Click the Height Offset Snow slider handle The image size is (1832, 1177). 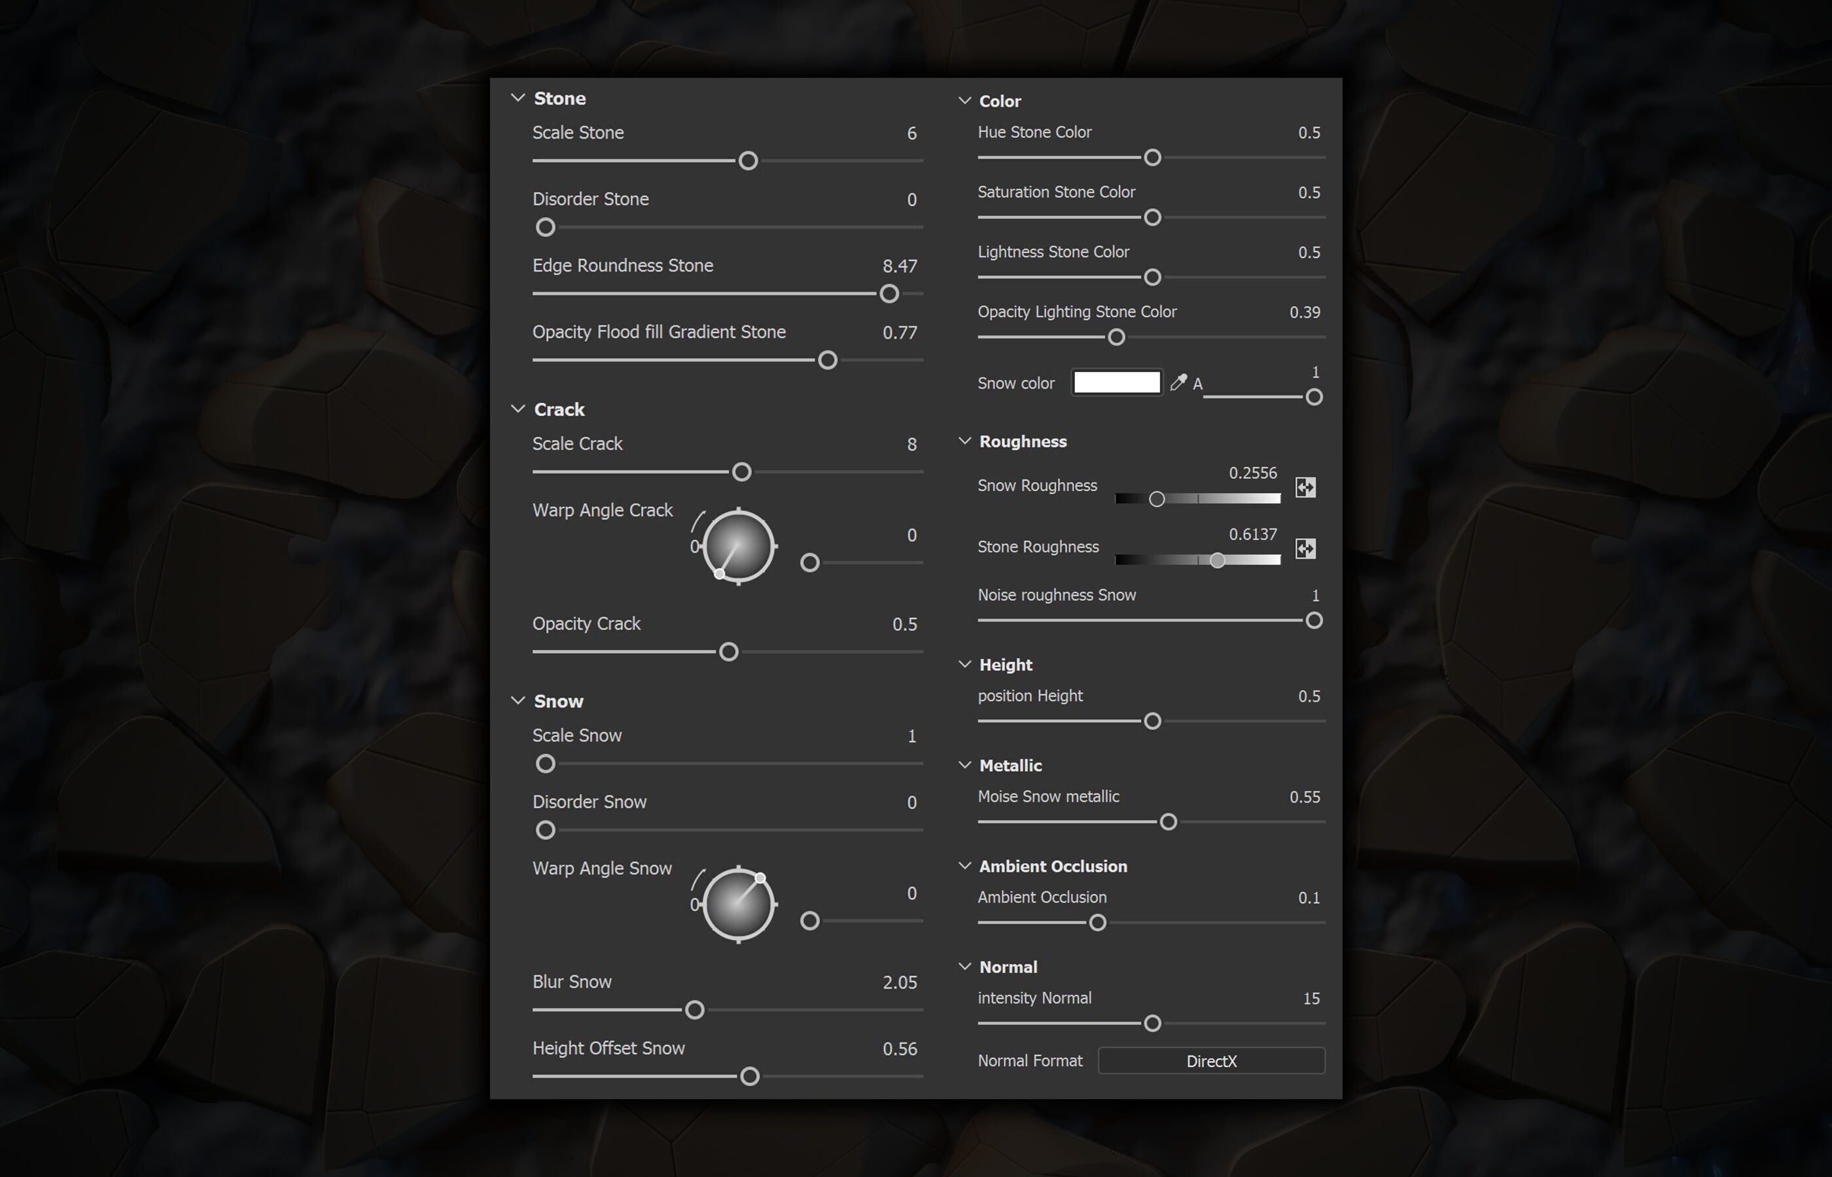(x=750, y=1076)
